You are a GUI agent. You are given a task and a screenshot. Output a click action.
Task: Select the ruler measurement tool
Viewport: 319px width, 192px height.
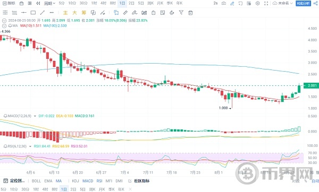125,13
